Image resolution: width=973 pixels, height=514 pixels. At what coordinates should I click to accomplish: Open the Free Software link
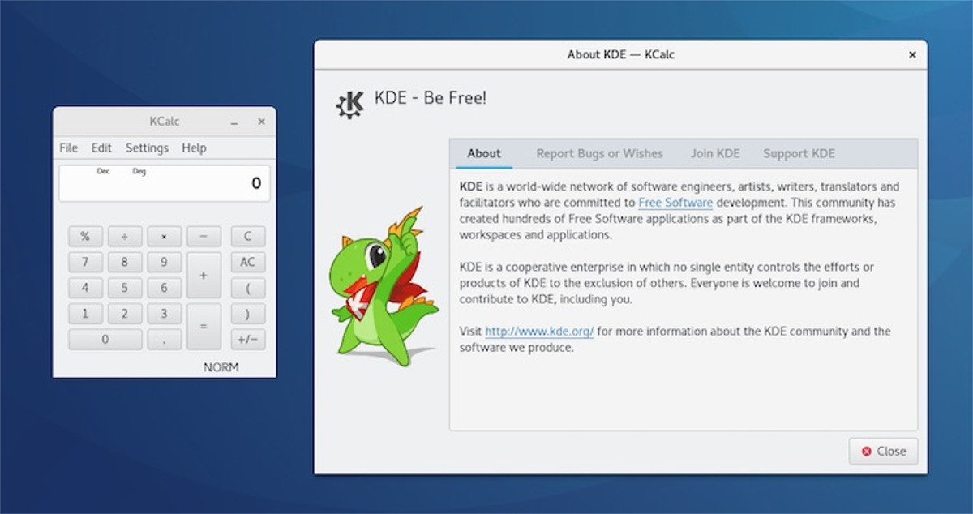[x=675, y=203]
